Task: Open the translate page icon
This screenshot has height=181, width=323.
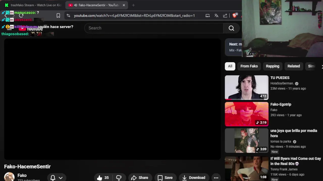Action: [216, 16]
